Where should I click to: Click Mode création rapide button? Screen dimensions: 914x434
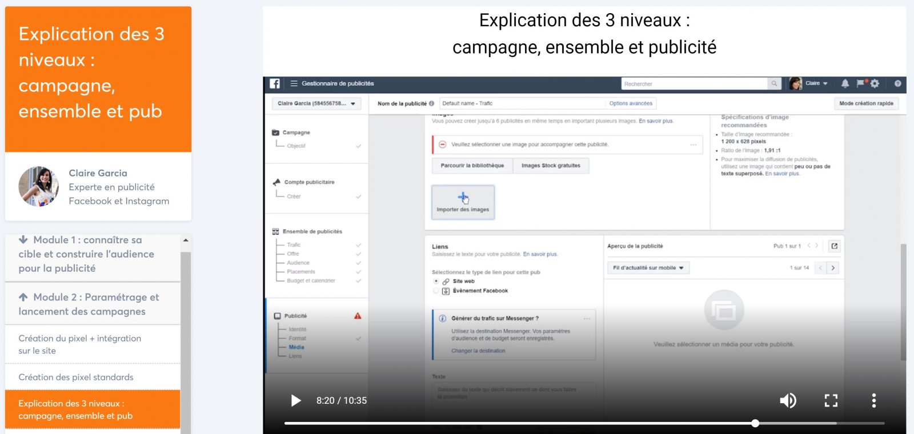pos(866,103)
